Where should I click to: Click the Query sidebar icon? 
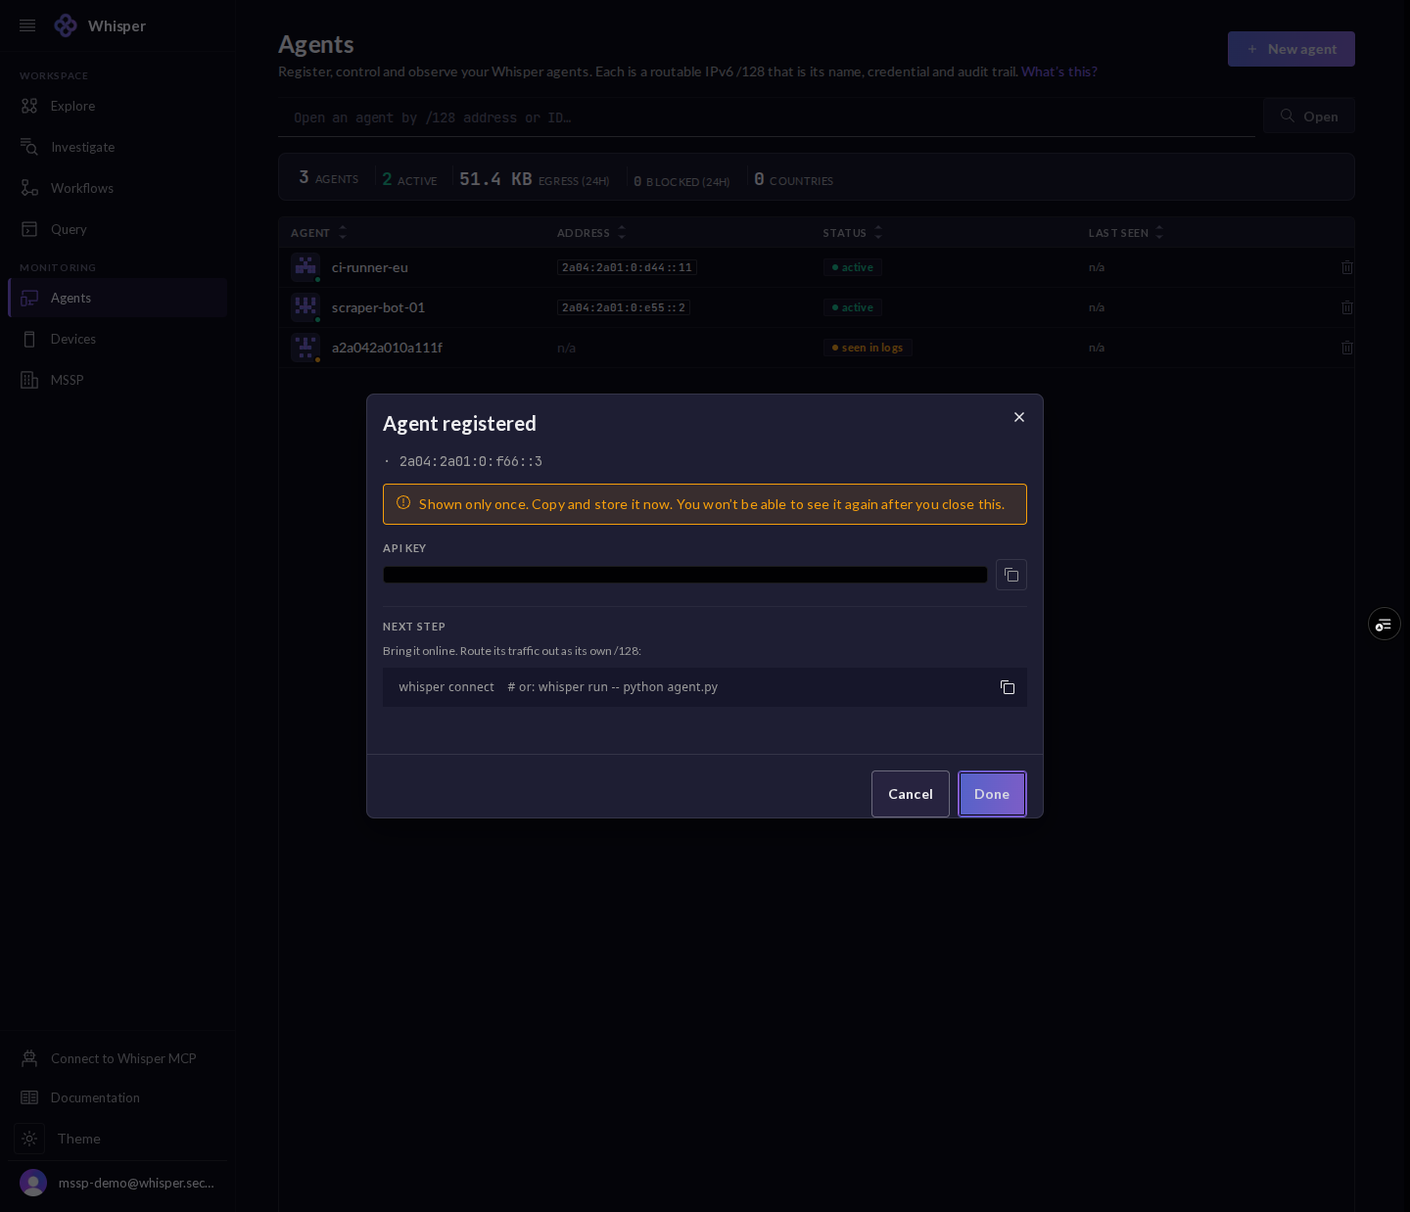point(29,229)
